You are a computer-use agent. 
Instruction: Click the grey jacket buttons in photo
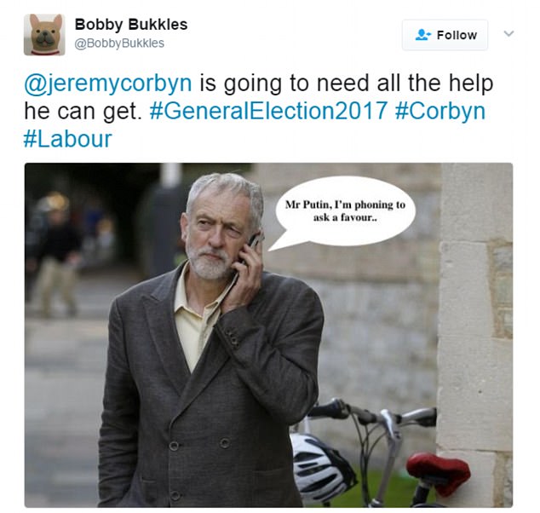(x=200, y=445)
